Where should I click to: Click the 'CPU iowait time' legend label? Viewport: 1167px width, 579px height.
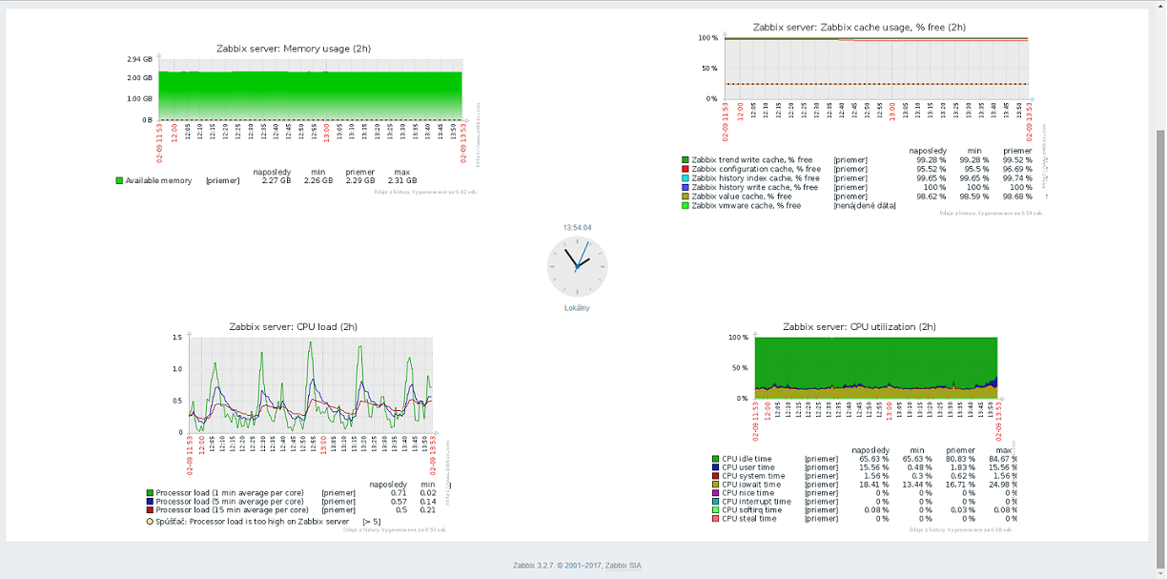tap(751, 485)
